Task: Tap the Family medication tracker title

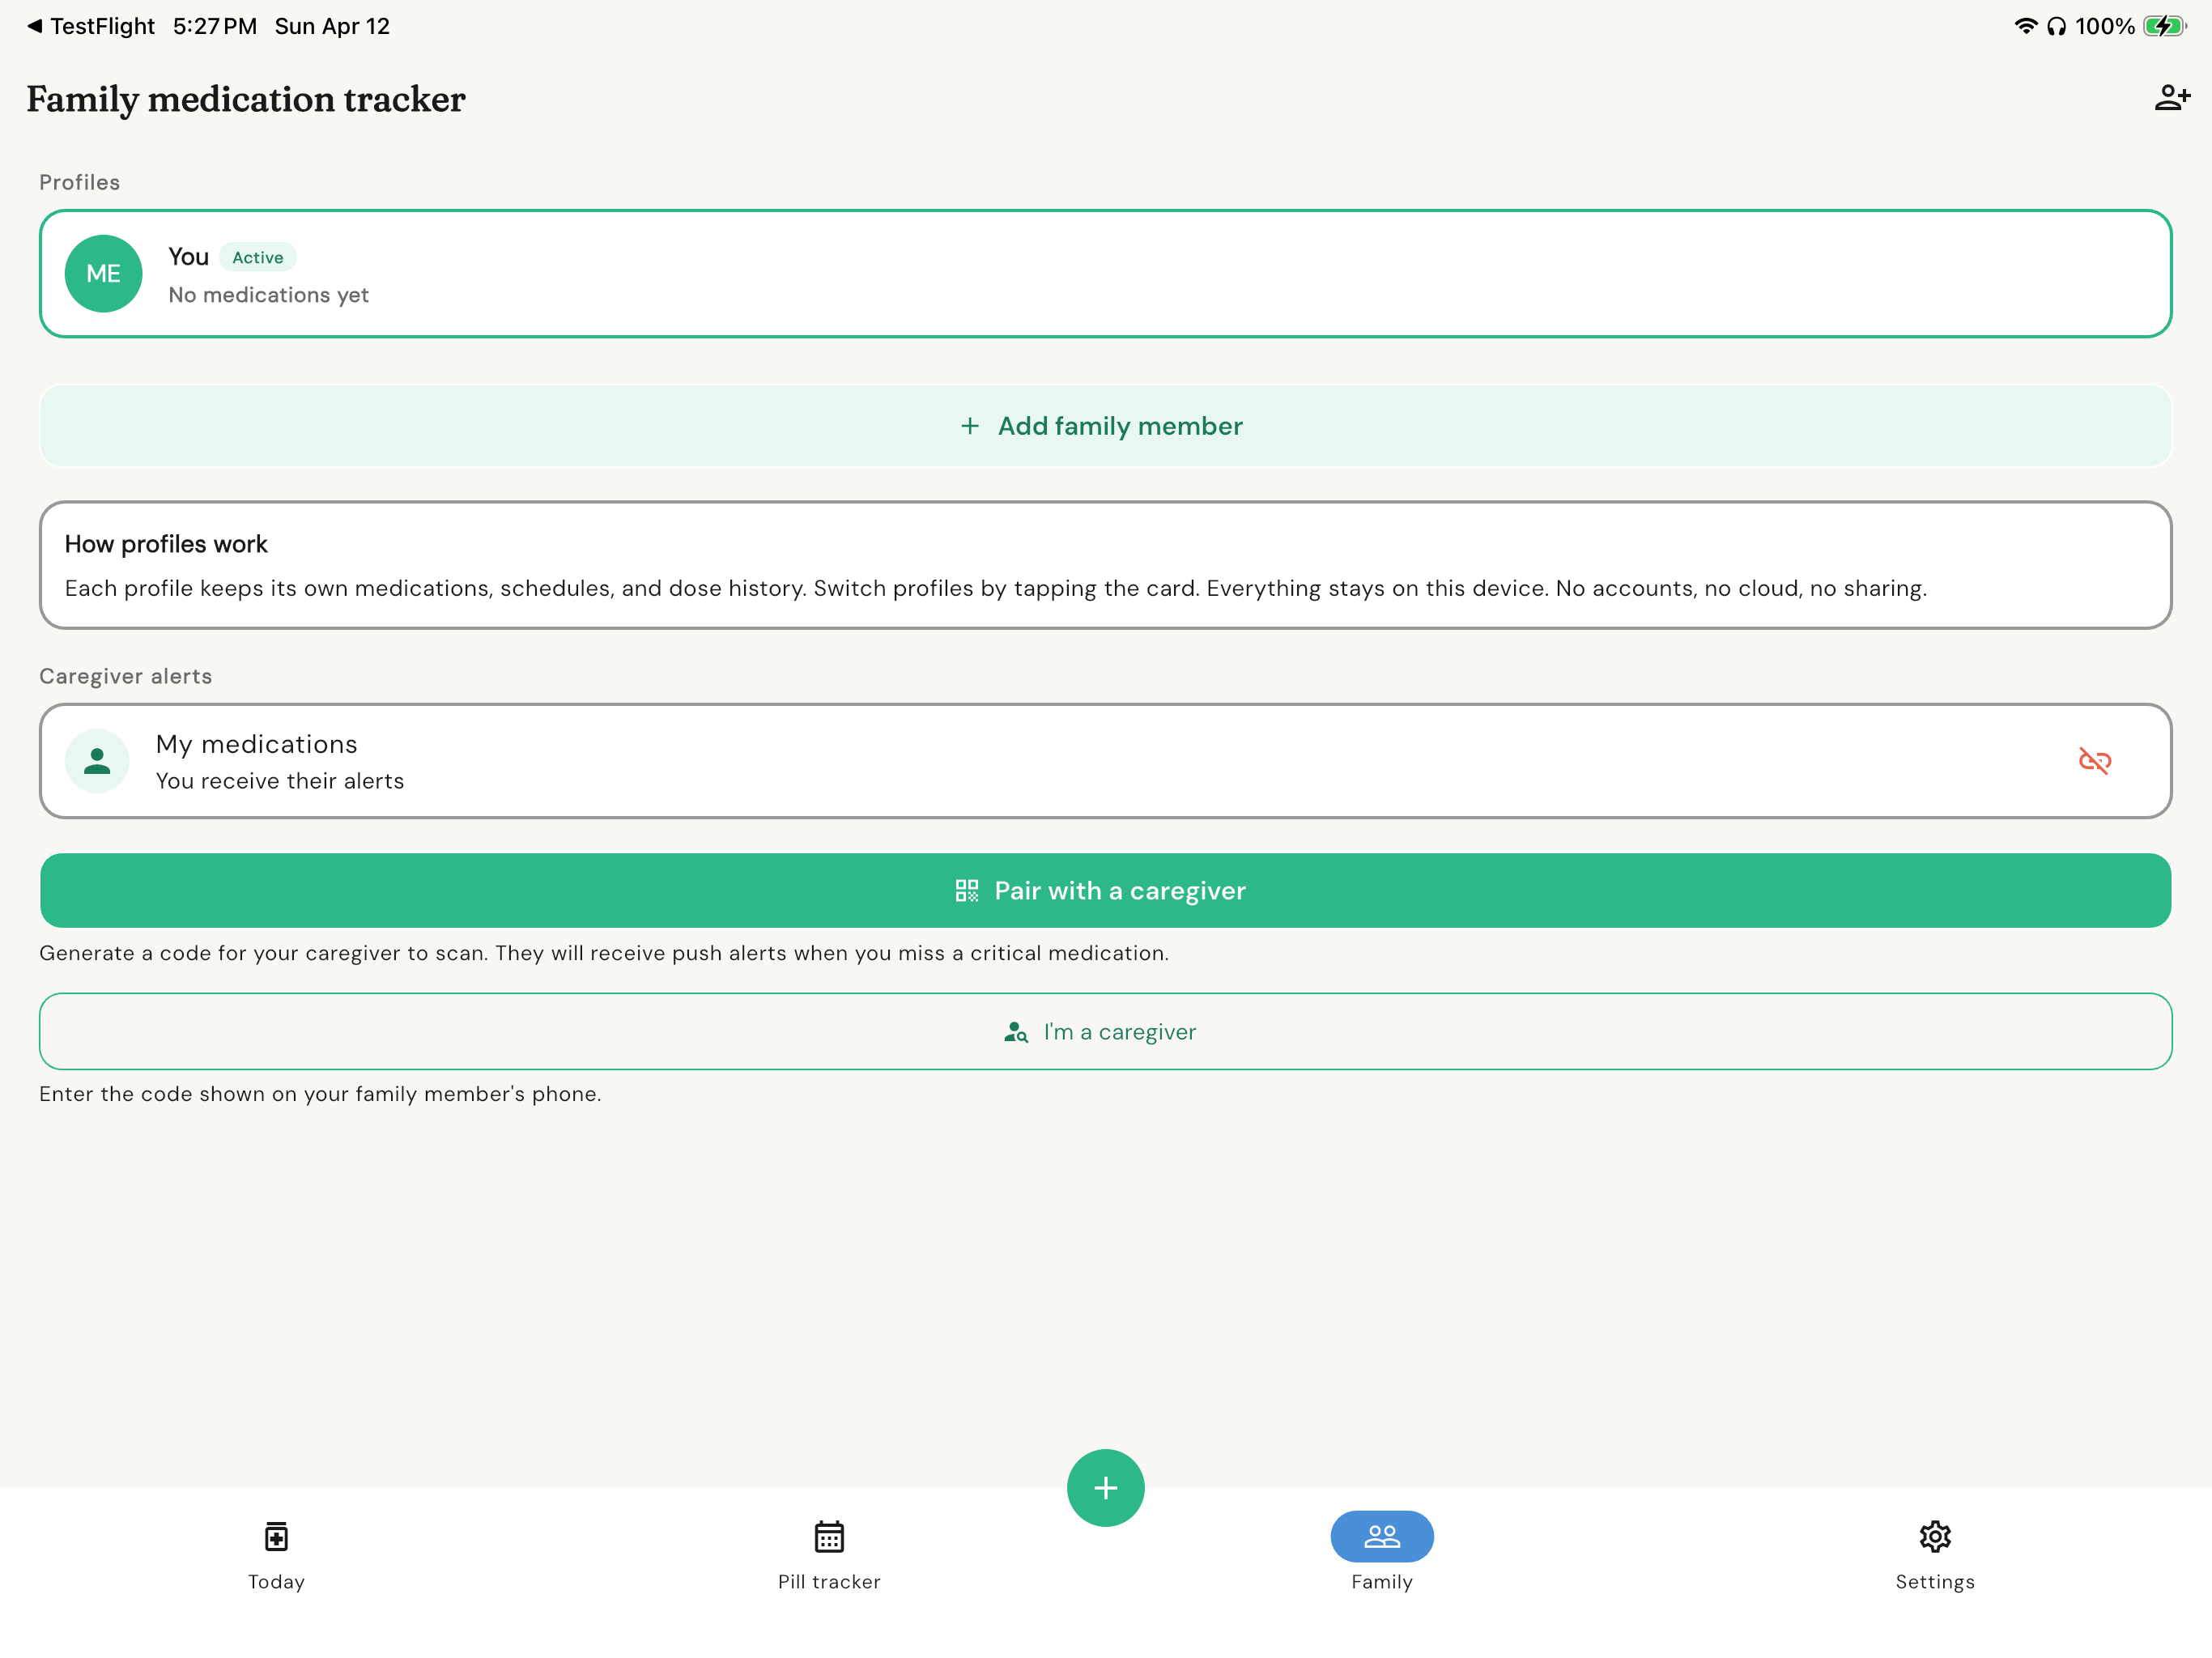Action: point(246,99)
